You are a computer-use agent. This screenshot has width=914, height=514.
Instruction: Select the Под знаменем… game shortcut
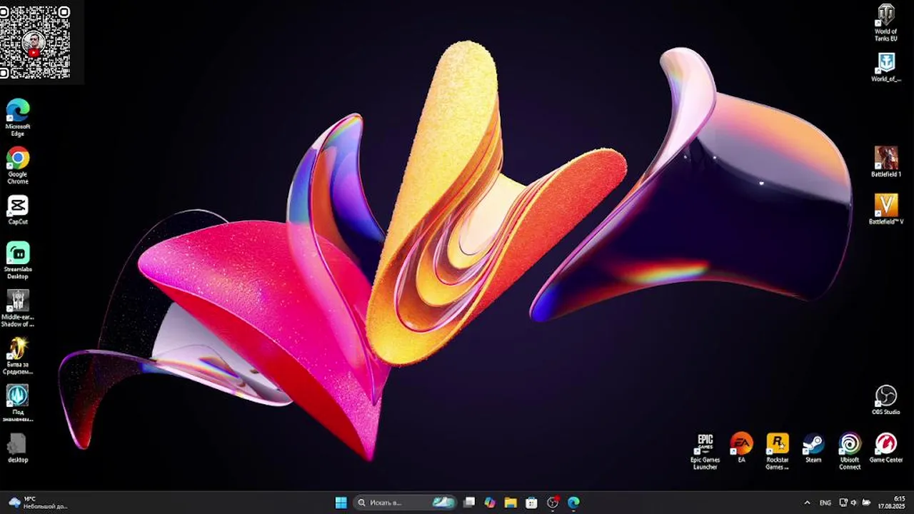(x=18, y=403)
